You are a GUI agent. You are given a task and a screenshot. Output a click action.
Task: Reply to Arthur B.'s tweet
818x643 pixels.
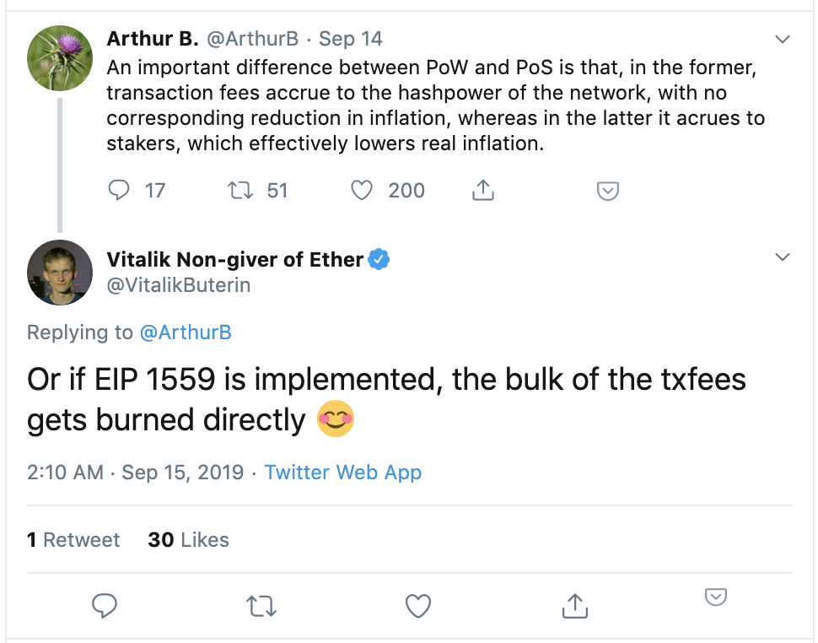(118, 191)
